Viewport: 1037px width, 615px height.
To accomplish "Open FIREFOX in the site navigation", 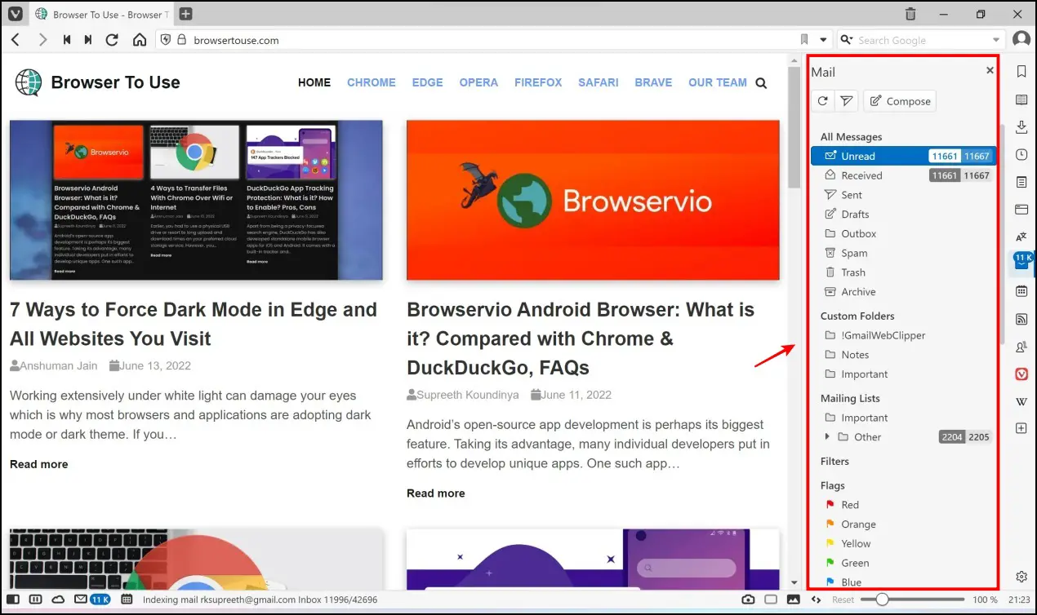I will tap(538, 82).
